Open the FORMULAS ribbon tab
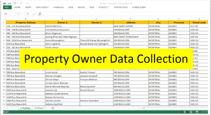 pos(58,7)
